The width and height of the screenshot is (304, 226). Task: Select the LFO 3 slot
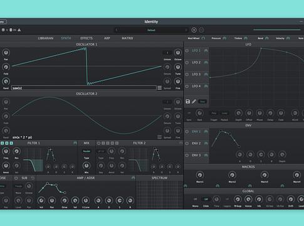pyautogui.click(x=196, y=74)
